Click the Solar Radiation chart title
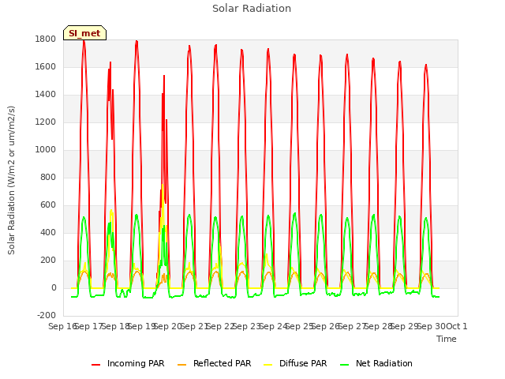 [x=252, y=9]
